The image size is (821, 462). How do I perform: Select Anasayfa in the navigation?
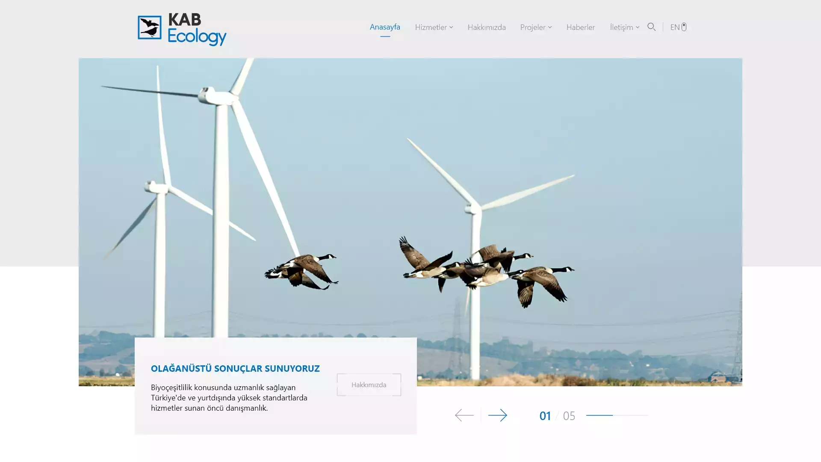[385, 27]
